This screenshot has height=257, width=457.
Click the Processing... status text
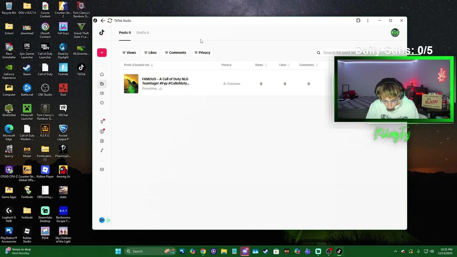coord(150,89)
